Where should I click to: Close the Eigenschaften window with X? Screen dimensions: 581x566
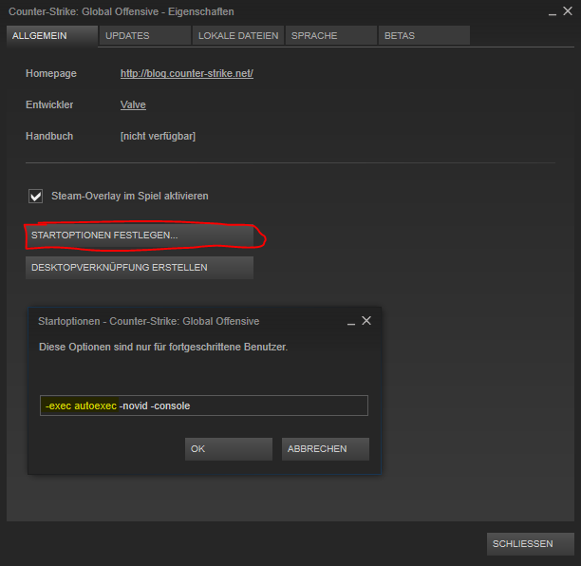tap(568, 11)
